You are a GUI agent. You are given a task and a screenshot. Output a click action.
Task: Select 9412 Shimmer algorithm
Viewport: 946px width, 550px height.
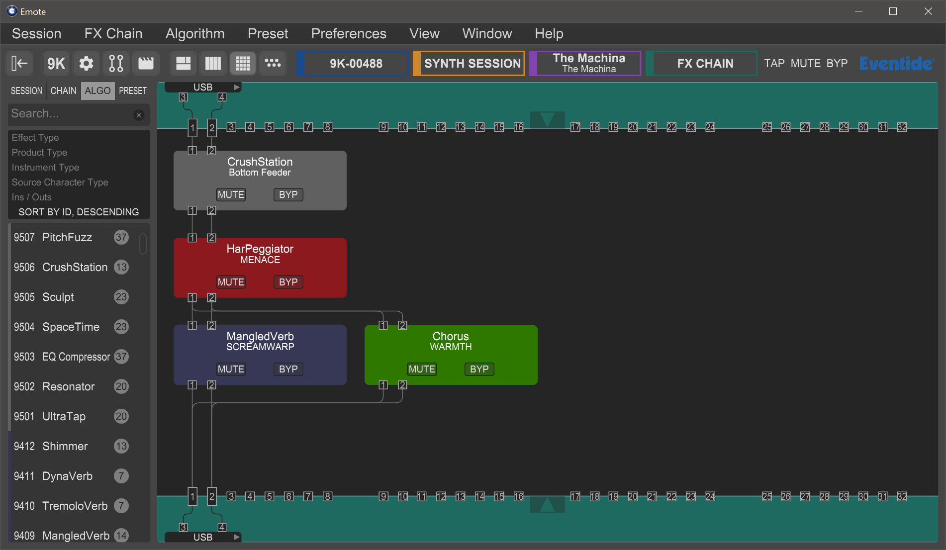73,446
